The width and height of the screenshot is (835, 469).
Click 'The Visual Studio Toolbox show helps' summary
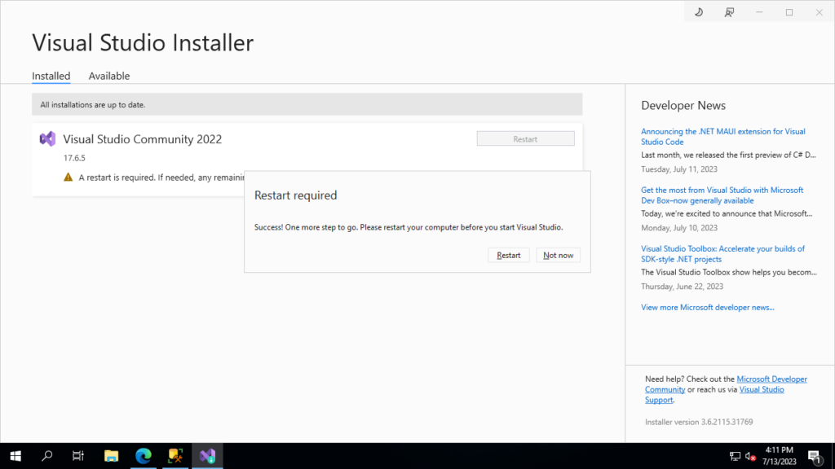pyautogui.click(x=729, y=272)
